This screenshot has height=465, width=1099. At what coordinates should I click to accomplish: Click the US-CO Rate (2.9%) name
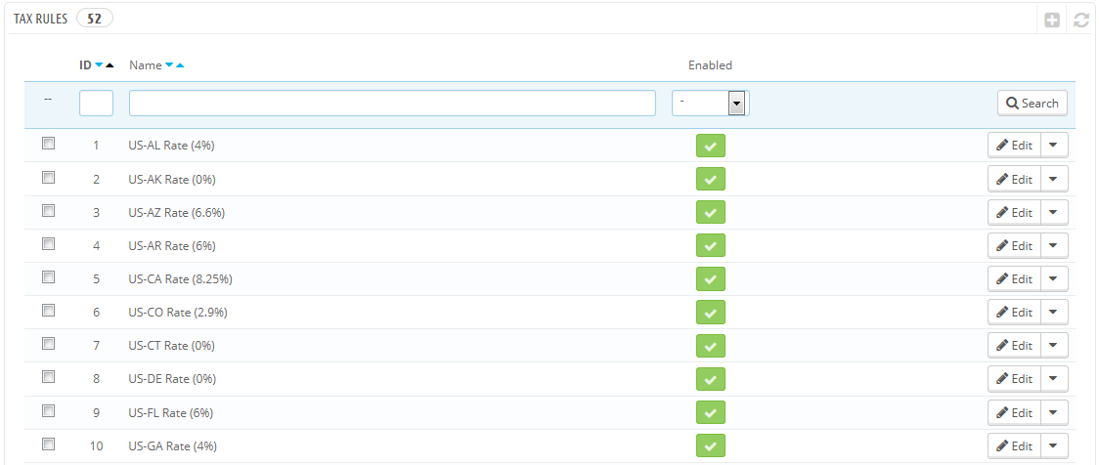point(178,313)
